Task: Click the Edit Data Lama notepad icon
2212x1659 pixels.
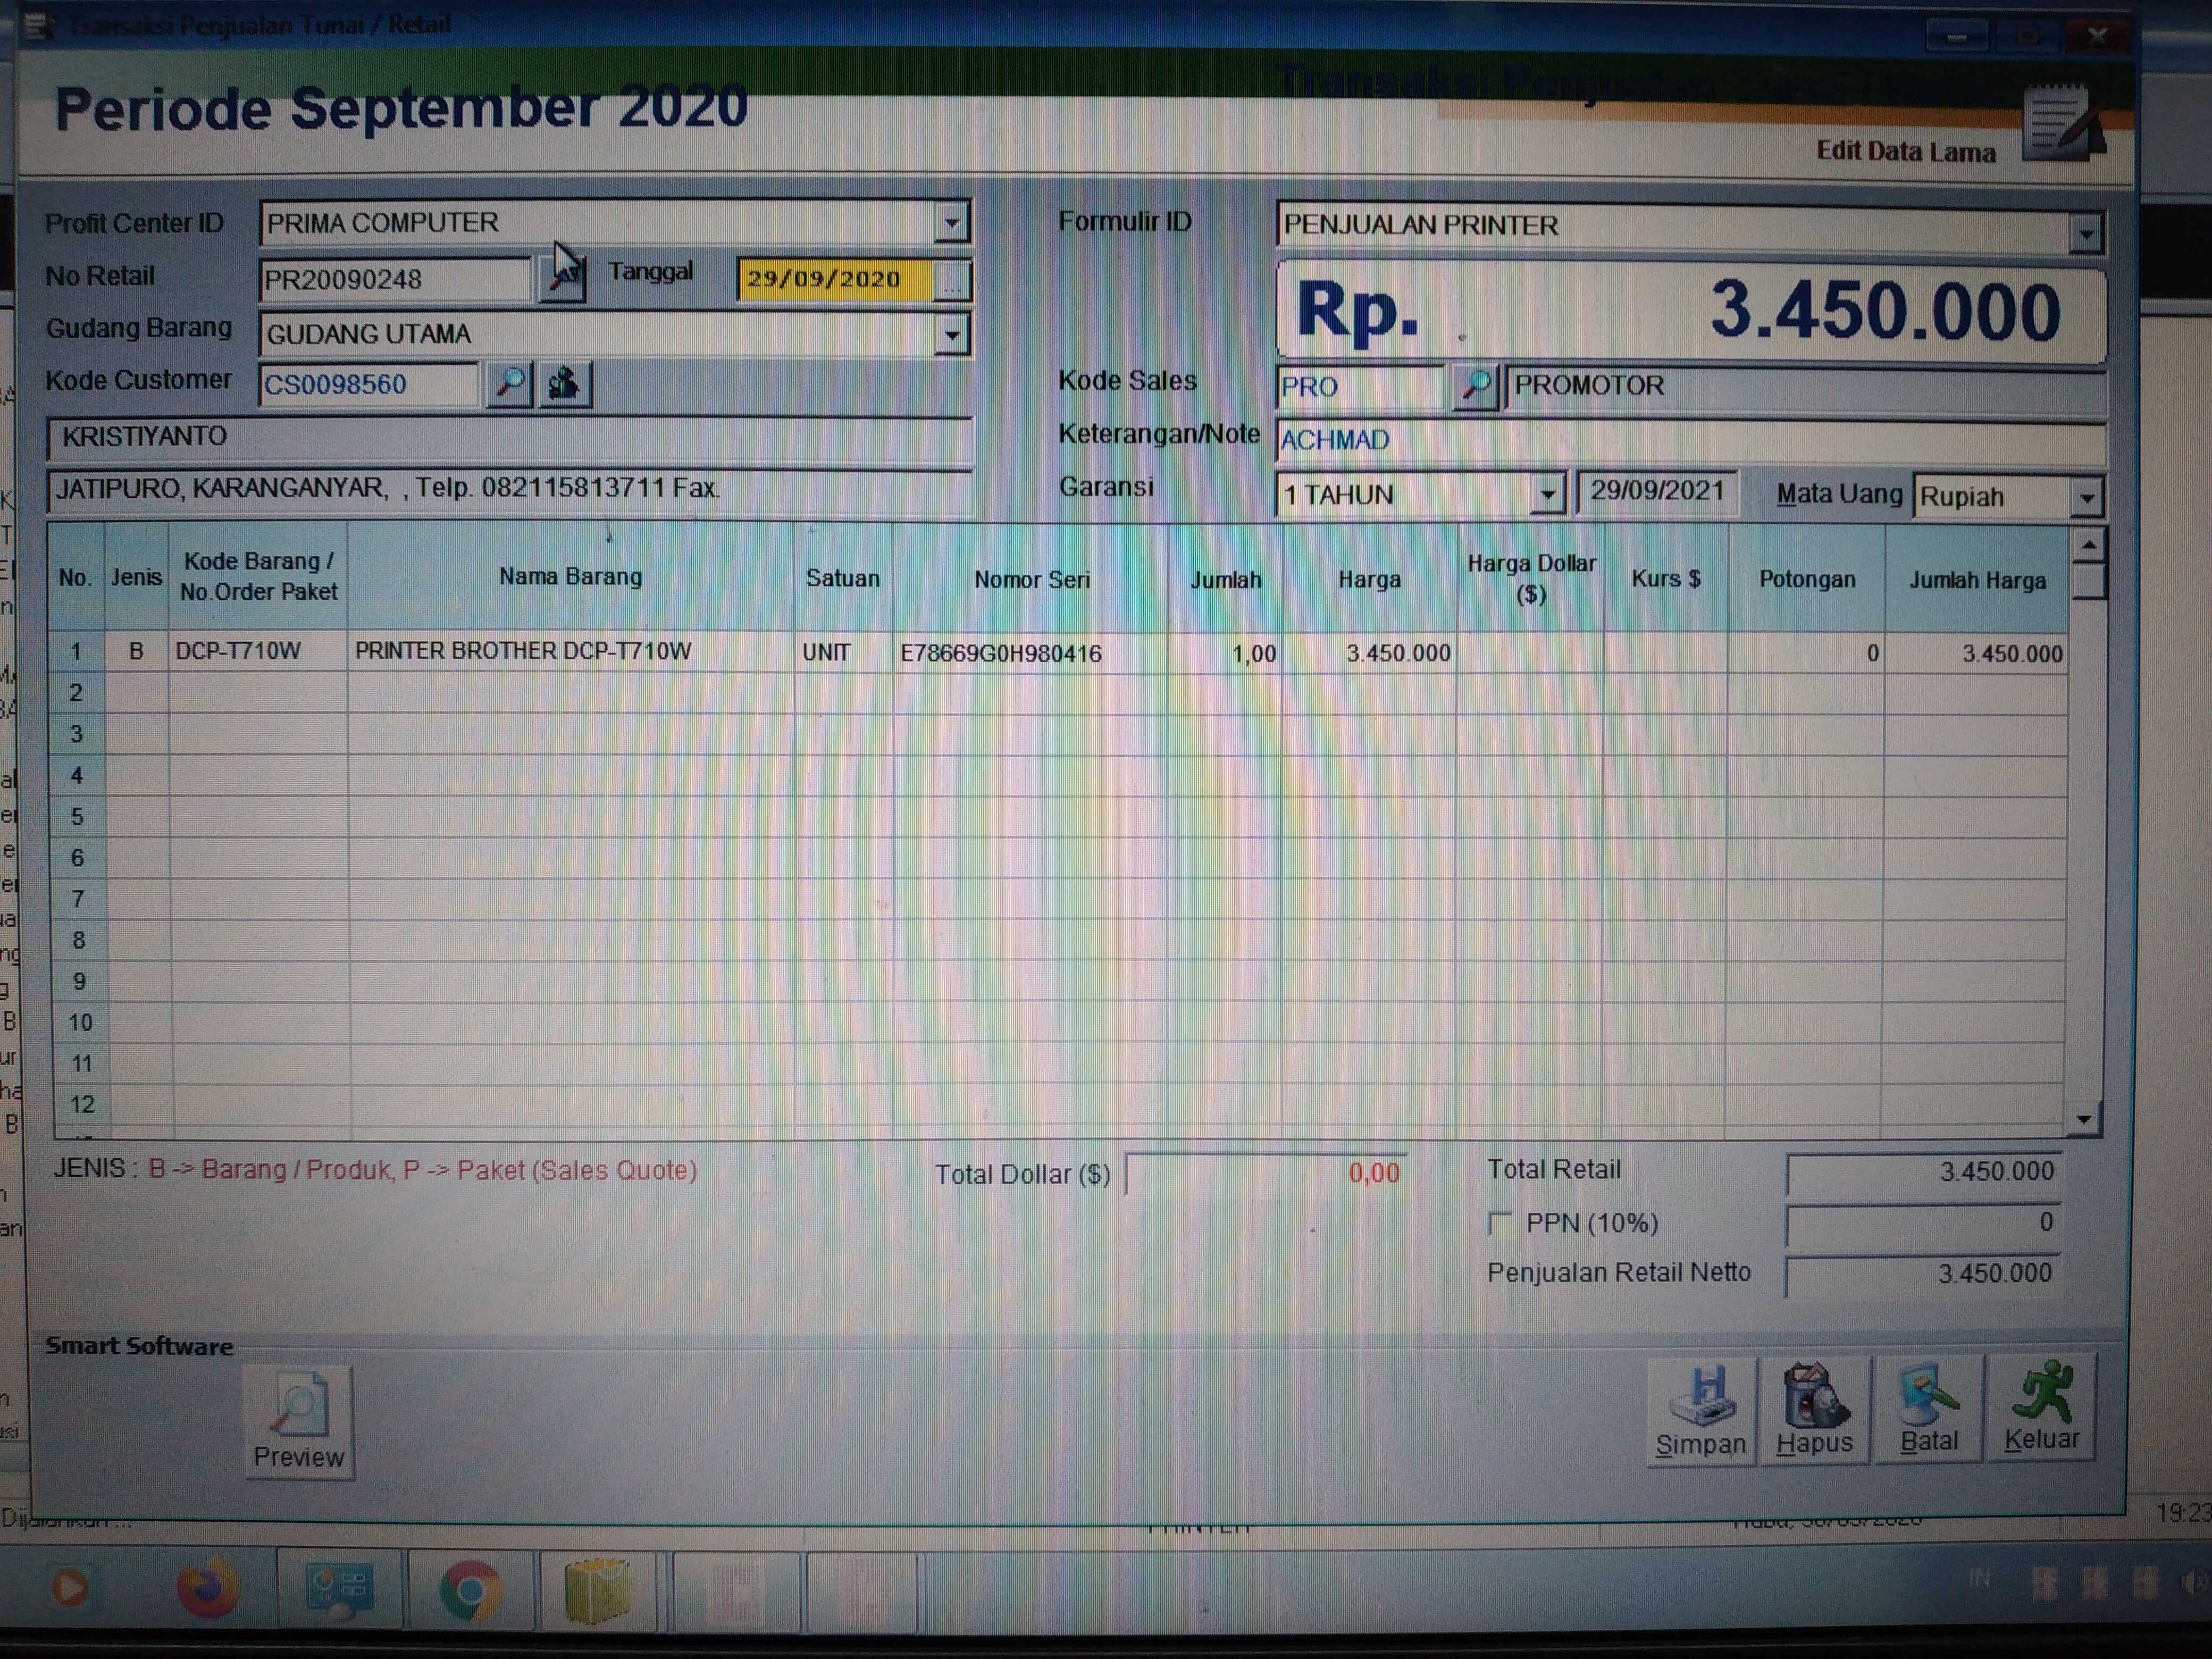Action: pyautogui.click(x=2060, y=124)
